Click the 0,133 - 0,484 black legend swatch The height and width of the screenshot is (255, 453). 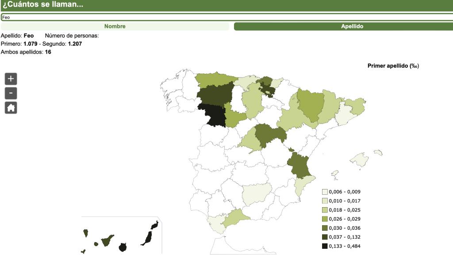(x=325, y=246)
